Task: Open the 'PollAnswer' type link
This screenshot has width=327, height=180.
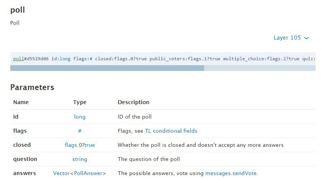Action: [88, 173]
